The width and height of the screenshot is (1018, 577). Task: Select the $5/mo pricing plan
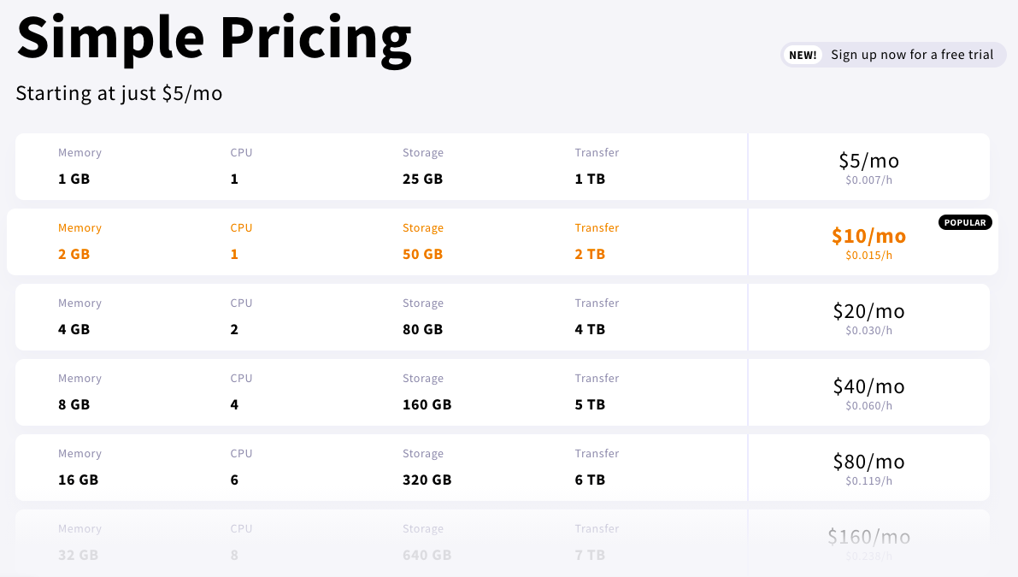pyautogui.click(x=868, y=161)
